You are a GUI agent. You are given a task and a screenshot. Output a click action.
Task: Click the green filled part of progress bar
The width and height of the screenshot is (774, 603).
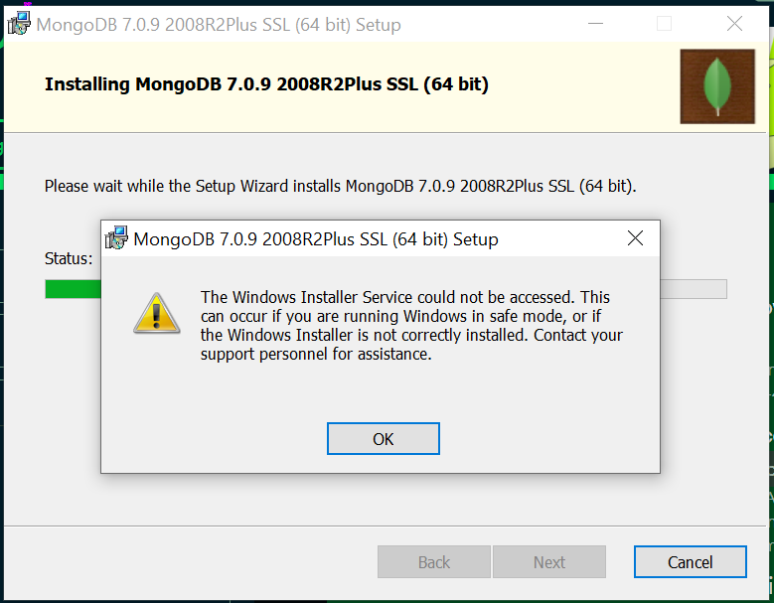coord(73,289)
